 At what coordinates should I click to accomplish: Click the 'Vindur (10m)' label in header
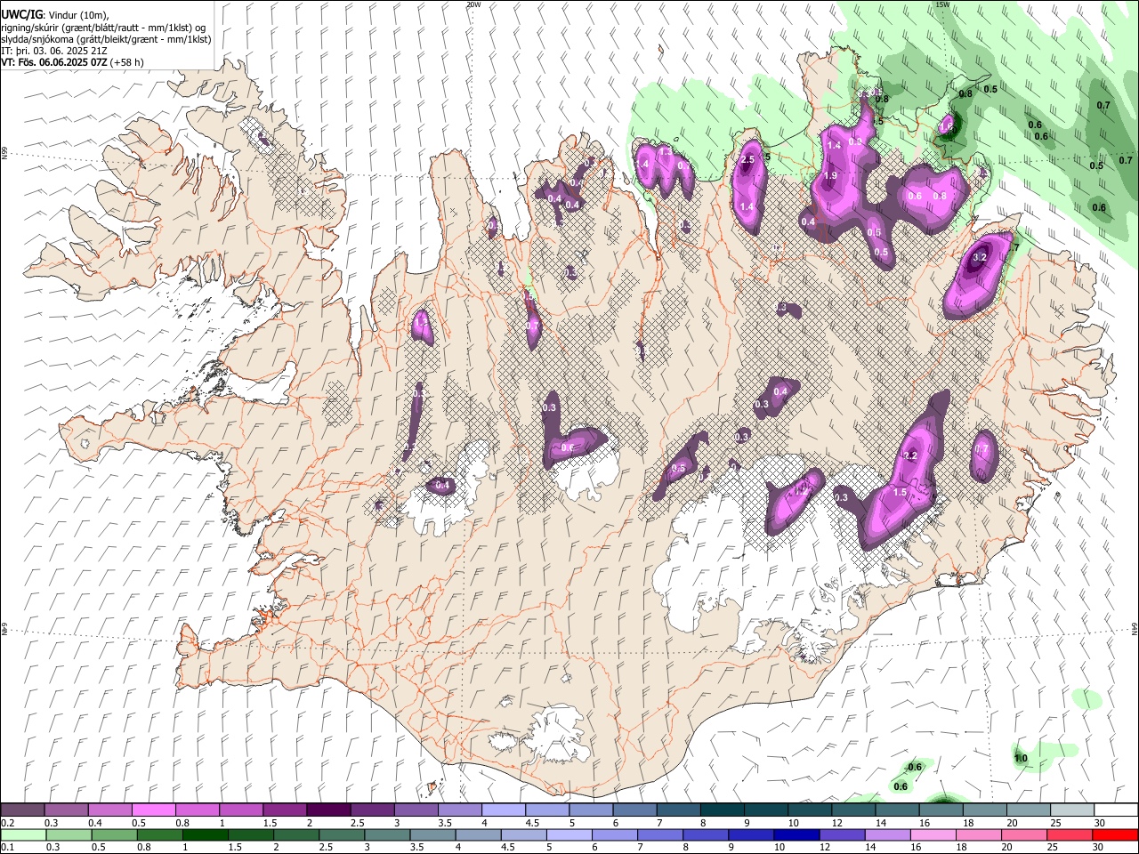77,16
